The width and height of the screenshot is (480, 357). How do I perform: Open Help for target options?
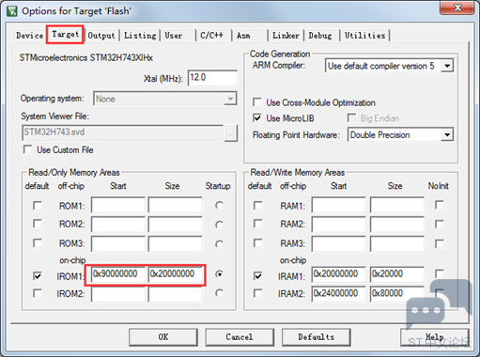coord(435,337)
